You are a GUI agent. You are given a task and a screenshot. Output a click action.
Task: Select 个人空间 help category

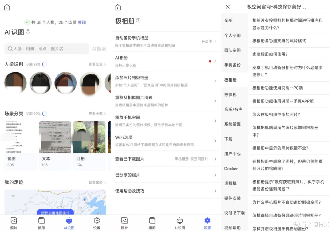[232, 35]
